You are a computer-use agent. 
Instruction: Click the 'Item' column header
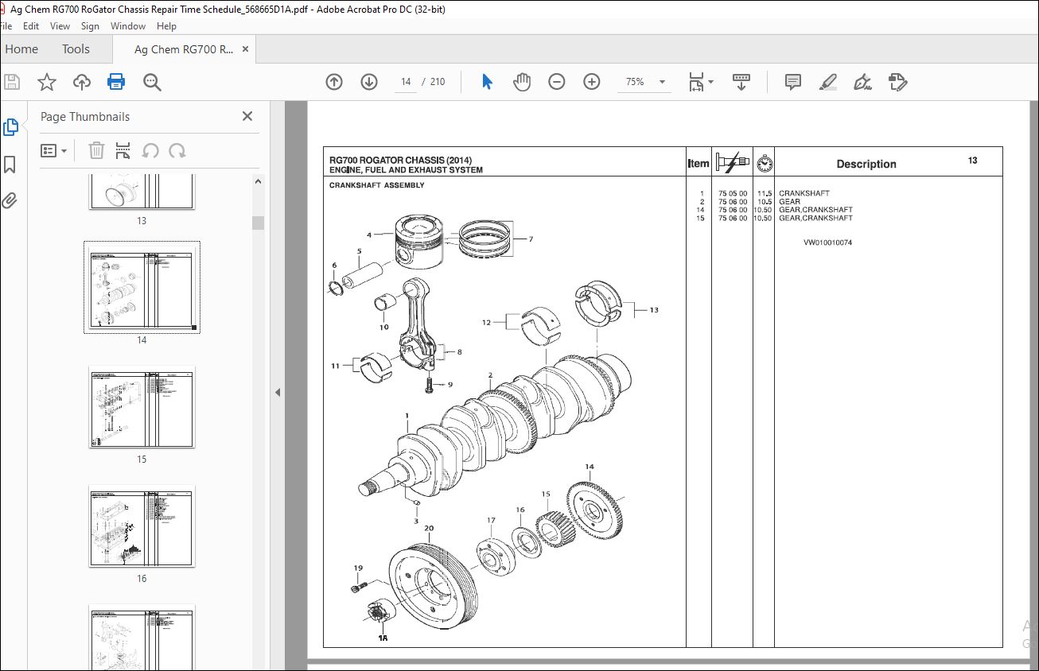pyautogui.click(x=699, y=164)
